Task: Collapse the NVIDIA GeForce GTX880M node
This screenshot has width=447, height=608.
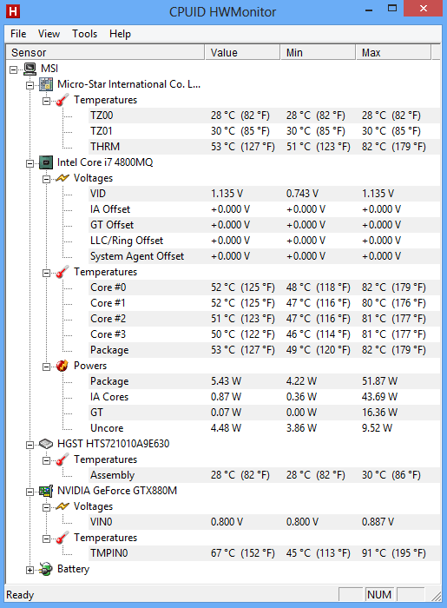Action: (x=30, y=492)
